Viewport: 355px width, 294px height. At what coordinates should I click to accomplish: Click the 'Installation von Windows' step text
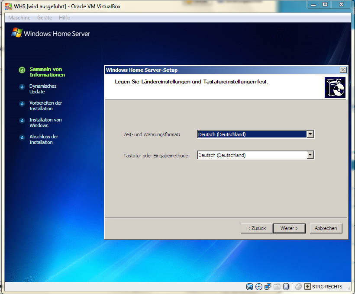[x=45, y=123]
